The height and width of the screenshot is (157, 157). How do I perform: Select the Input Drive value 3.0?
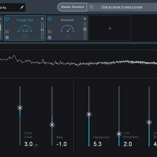click(x=28, y=144)
